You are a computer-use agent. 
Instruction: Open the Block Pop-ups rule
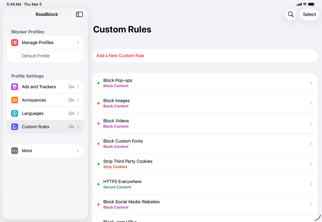(205, 83)
